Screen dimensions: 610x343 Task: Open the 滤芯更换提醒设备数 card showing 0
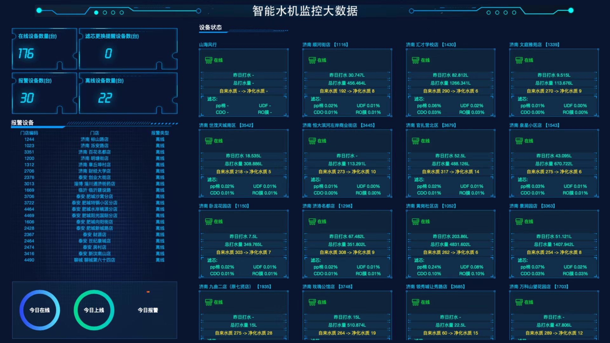pos(128,49)
